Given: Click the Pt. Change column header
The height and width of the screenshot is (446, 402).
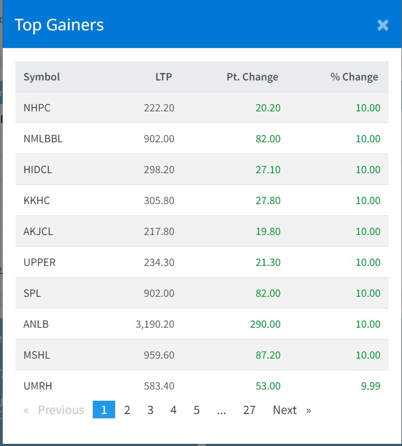Looking at the screenshot, I should tap(252, 77).
